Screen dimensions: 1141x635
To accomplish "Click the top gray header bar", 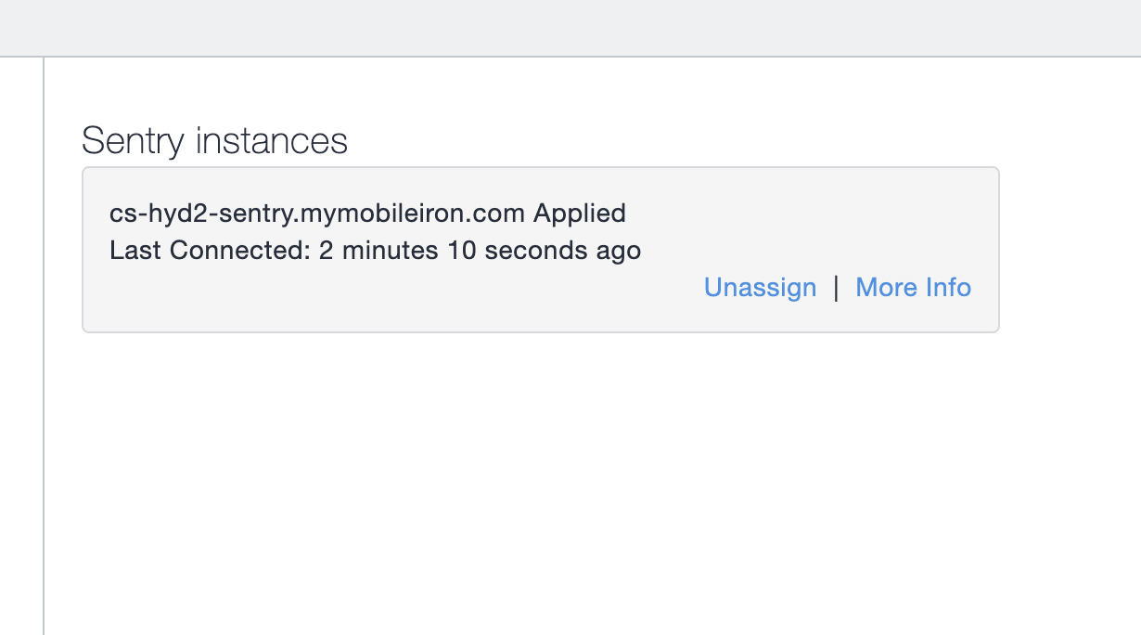I will point(570,28).
